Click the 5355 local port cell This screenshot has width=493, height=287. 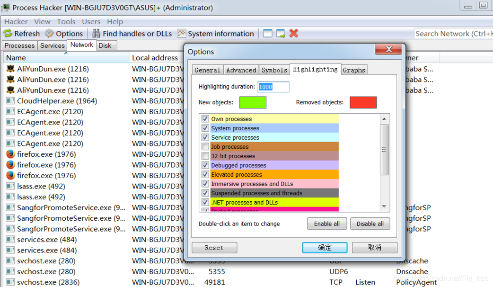click(x=217, y=271)
